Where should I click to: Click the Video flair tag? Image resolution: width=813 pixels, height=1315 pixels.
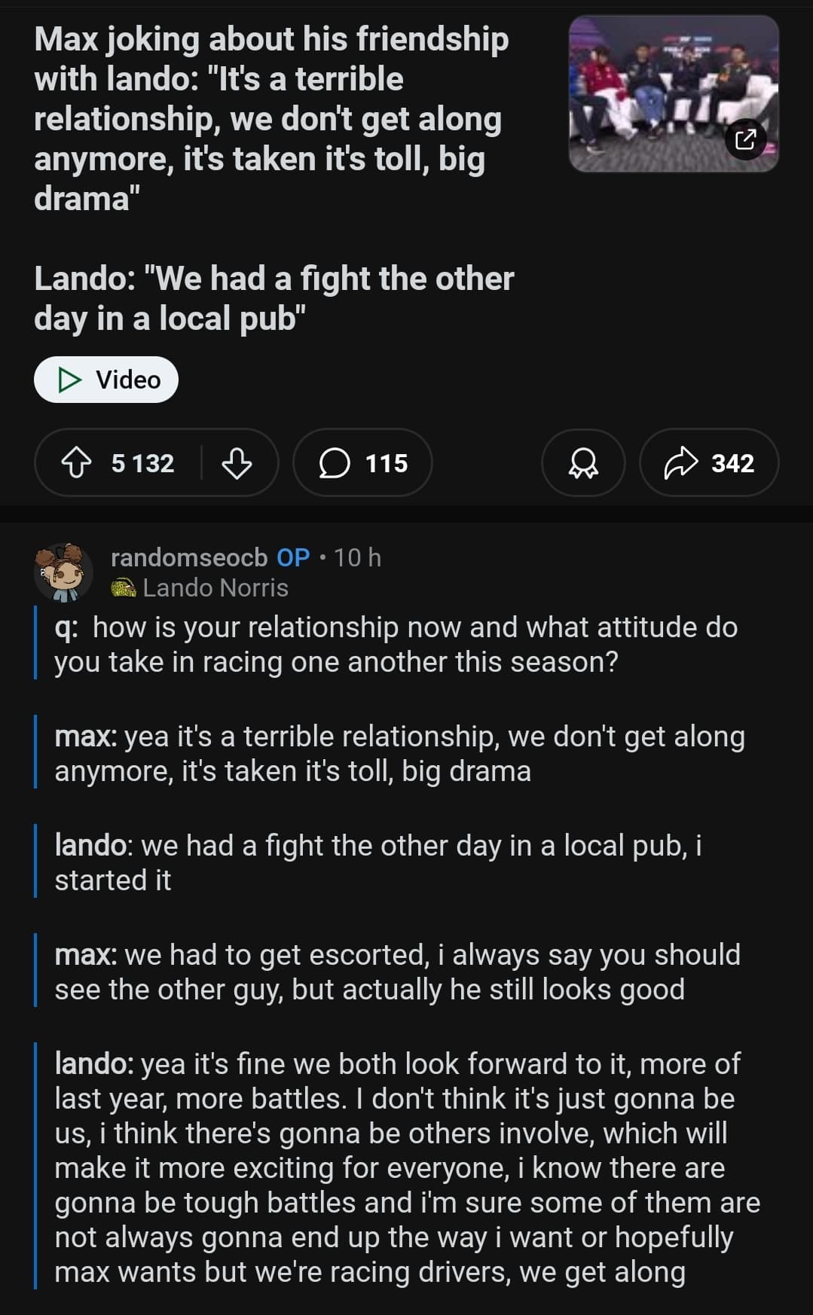click(106, 380)
